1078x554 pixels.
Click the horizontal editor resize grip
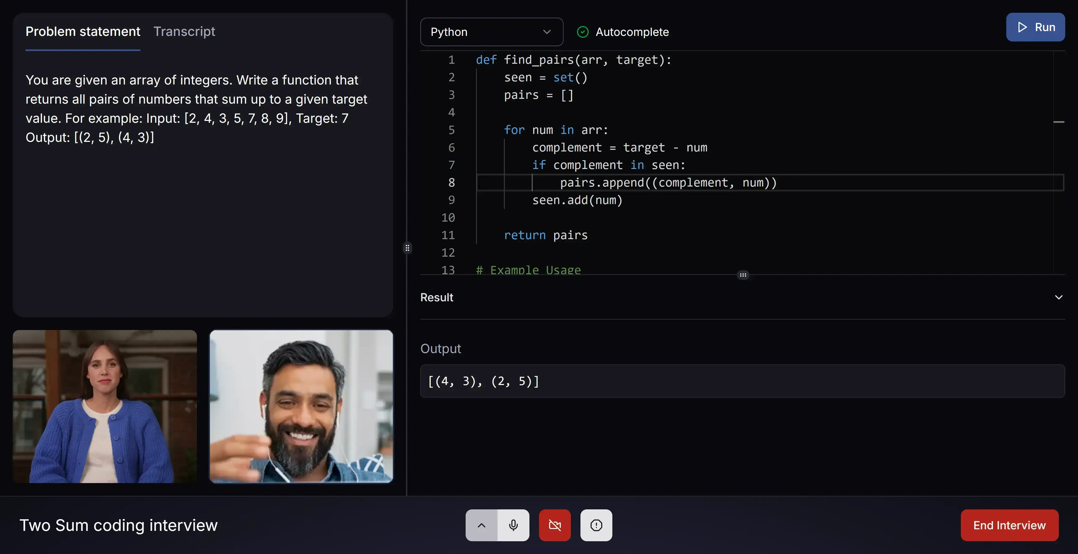point(743,275)
